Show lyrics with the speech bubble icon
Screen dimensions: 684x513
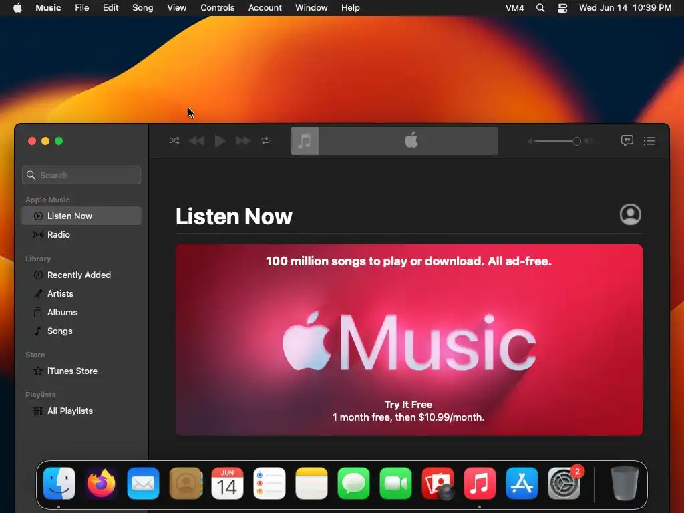(x=627, y=140)
